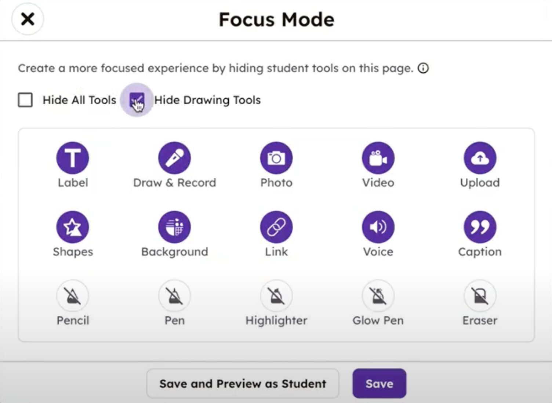Select the Label tool icon

tap(72, 158)
